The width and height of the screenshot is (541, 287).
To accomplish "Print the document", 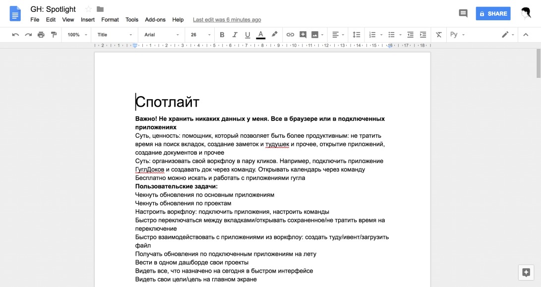I will [x=41, y=35].
